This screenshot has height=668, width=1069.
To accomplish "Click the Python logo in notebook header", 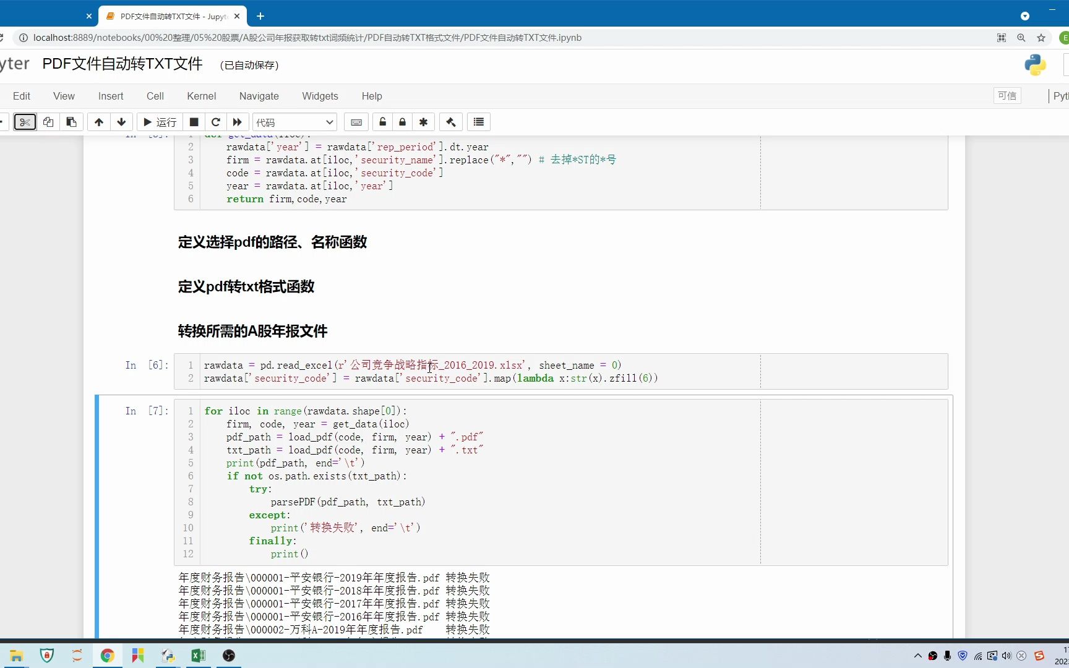I will pos(1036,64).
